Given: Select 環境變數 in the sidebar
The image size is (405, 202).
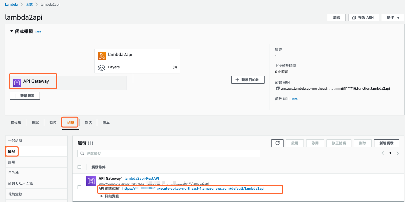Looking at the screenshot, I should coord(36,194).
